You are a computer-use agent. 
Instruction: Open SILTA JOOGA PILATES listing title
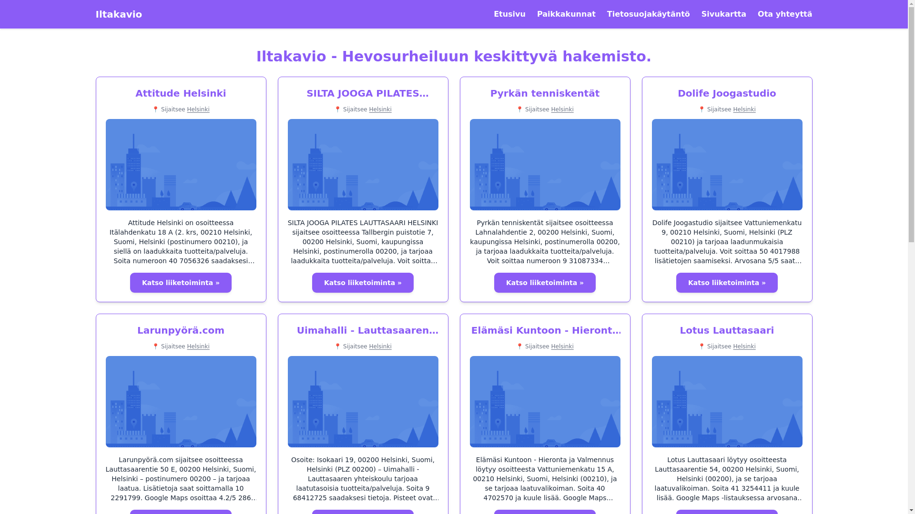click(x=367, y=93)
